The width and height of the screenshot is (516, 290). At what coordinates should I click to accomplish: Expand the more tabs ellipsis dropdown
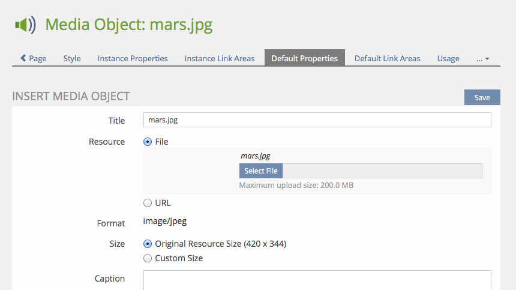click(x=483, y=58)
